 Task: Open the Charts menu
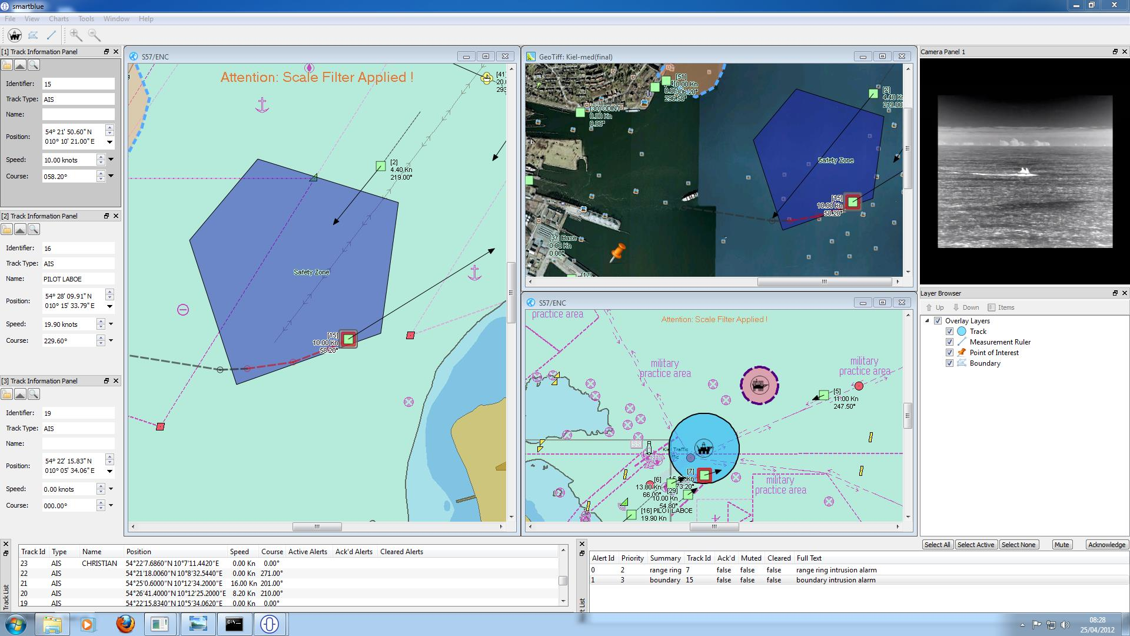(x=59, y=19)
